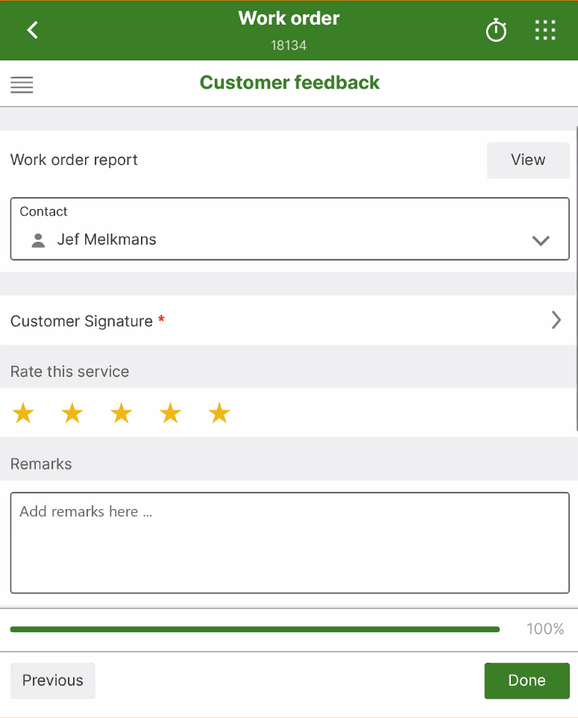Open the stopwatch timer icon
The width and height of the screenshot is (578, 718).
[x=496, y=31]
